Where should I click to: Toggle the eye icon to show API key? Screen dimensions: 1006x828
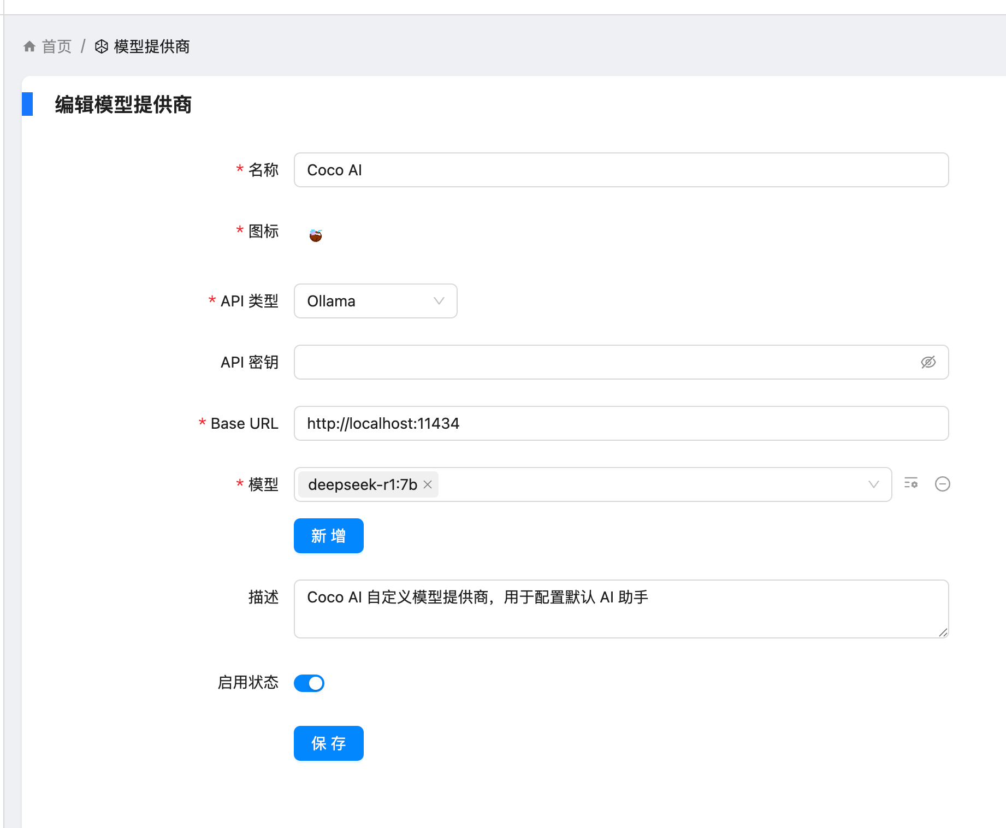(x=928, y=362)
